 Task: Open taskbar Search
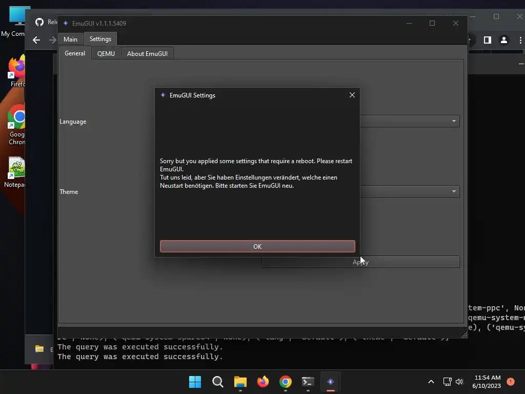tap(217, 382)
